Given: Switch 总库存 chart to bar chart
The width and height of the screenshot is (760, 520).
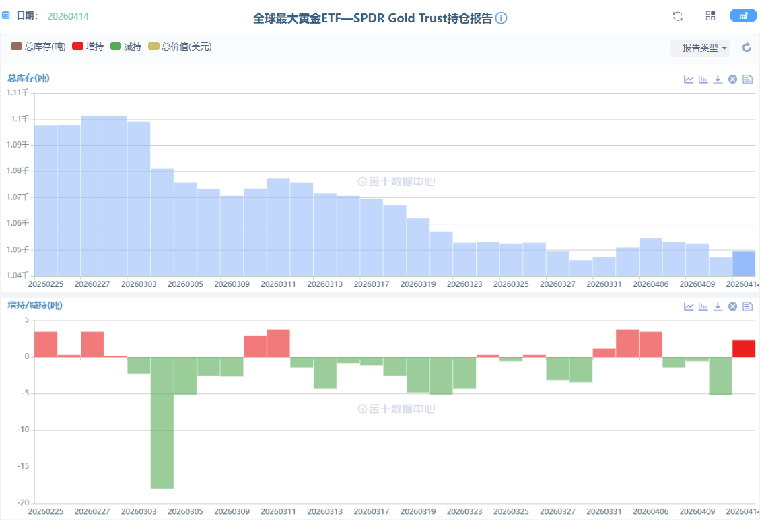Looking at the screenshot, I should 703,79.
